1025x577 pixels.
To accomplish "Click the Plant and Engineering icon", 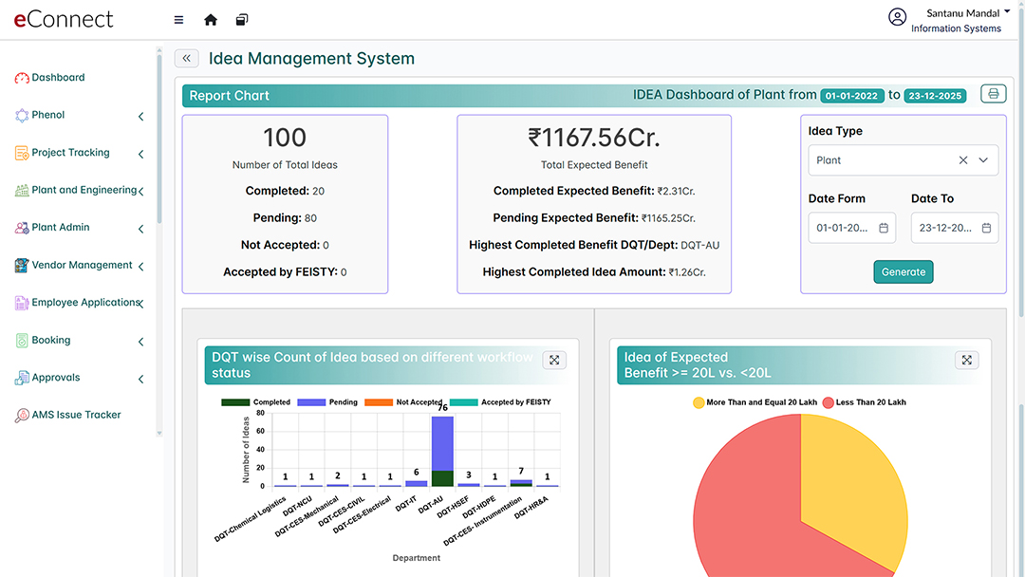I will point(22,190).
